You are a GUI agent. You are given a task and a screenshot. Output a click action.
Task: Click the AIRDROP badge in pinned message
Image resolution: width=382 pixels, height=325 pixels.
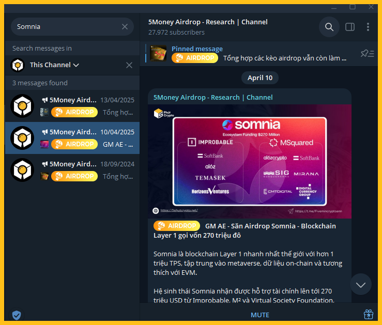195,58
